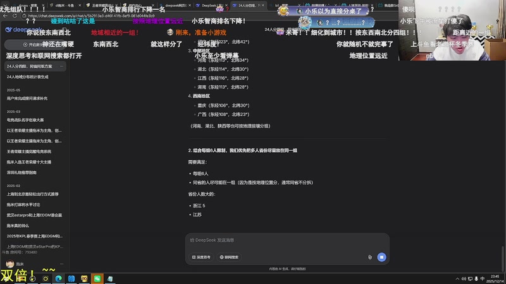Open chat 深圳礼物推荐指南
Screen dimensions: 506x284
pyautogui.click(x=22, y=172)
